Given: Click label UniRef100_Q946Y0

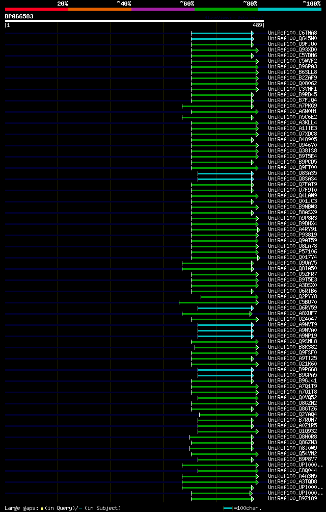Looking at the screenshot, I should (x=292, y=145).
